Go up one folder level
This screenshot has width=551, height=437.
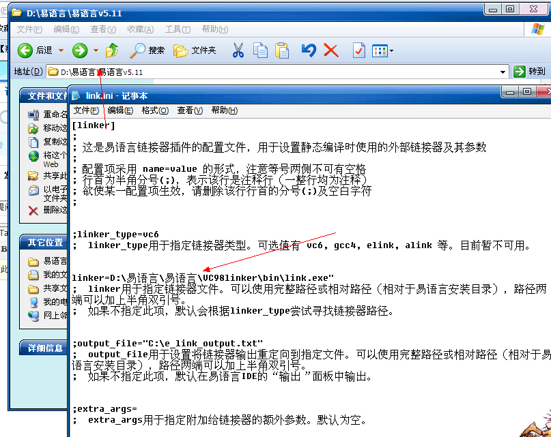(113, 50)
